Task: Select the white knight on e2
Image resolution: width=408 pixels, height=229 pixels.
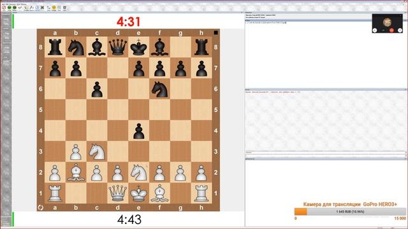Action: pyautogui.click(x=139, y=172)
